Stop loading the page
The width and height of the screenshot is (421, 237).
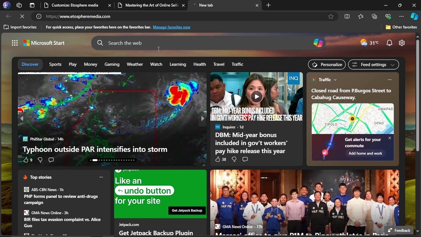22,16
